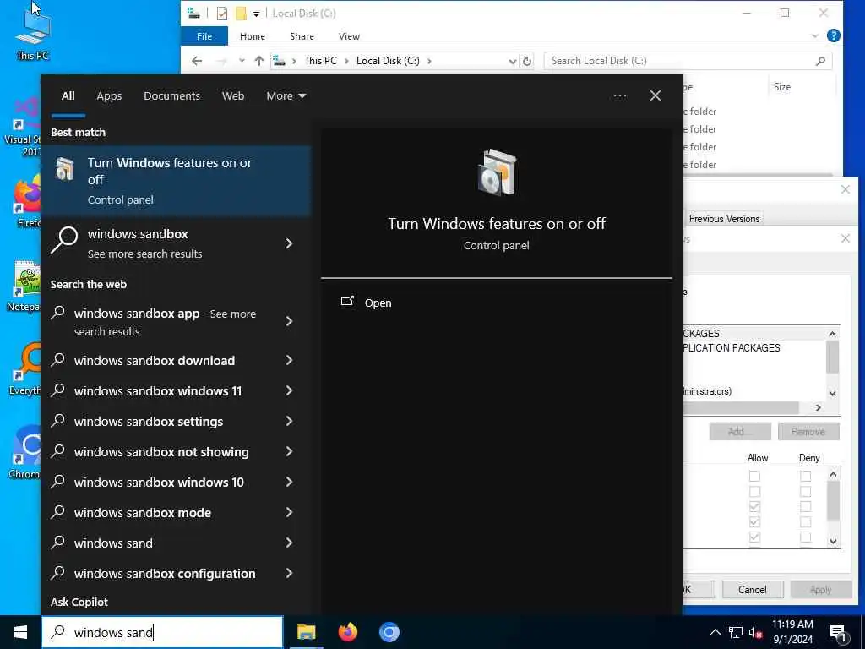Sort by the Size column header
Viewport: 865px width, 649px height.
[x=781, y=87]
